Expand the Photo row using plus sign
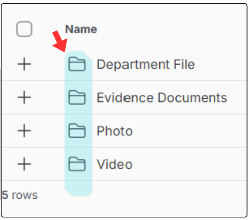 pos(24,131)
